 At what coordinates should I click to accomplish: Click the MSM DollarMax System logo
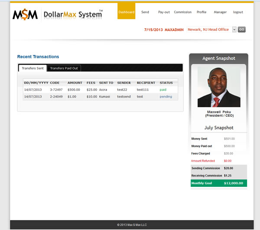point(58,15)
